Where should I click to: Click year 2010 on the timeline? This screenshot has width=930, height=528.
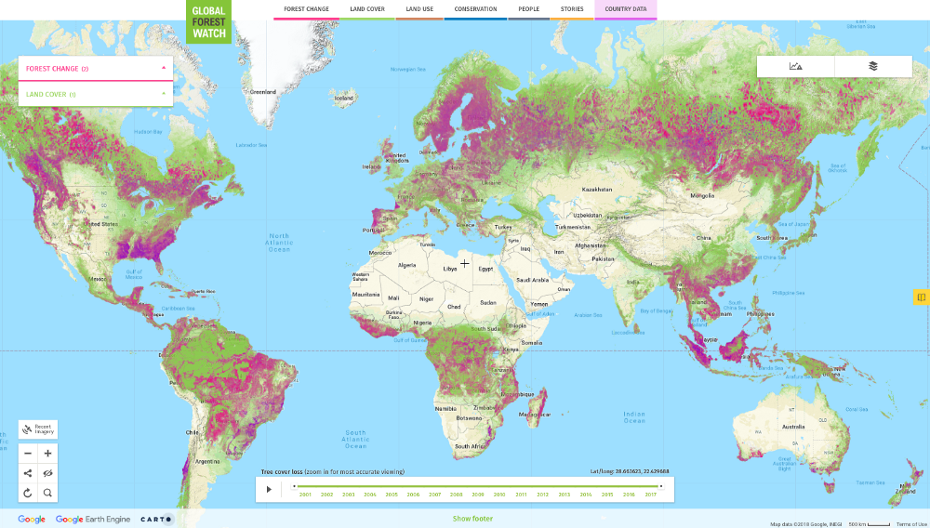point(499,495)
